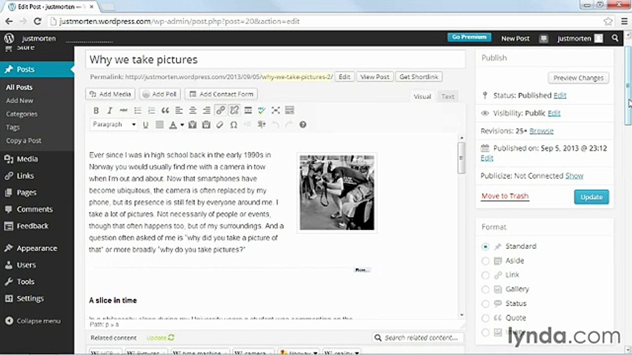Apply underline formatting
Viewport: 632px width, 355px height.
click(x=146, y=125)
